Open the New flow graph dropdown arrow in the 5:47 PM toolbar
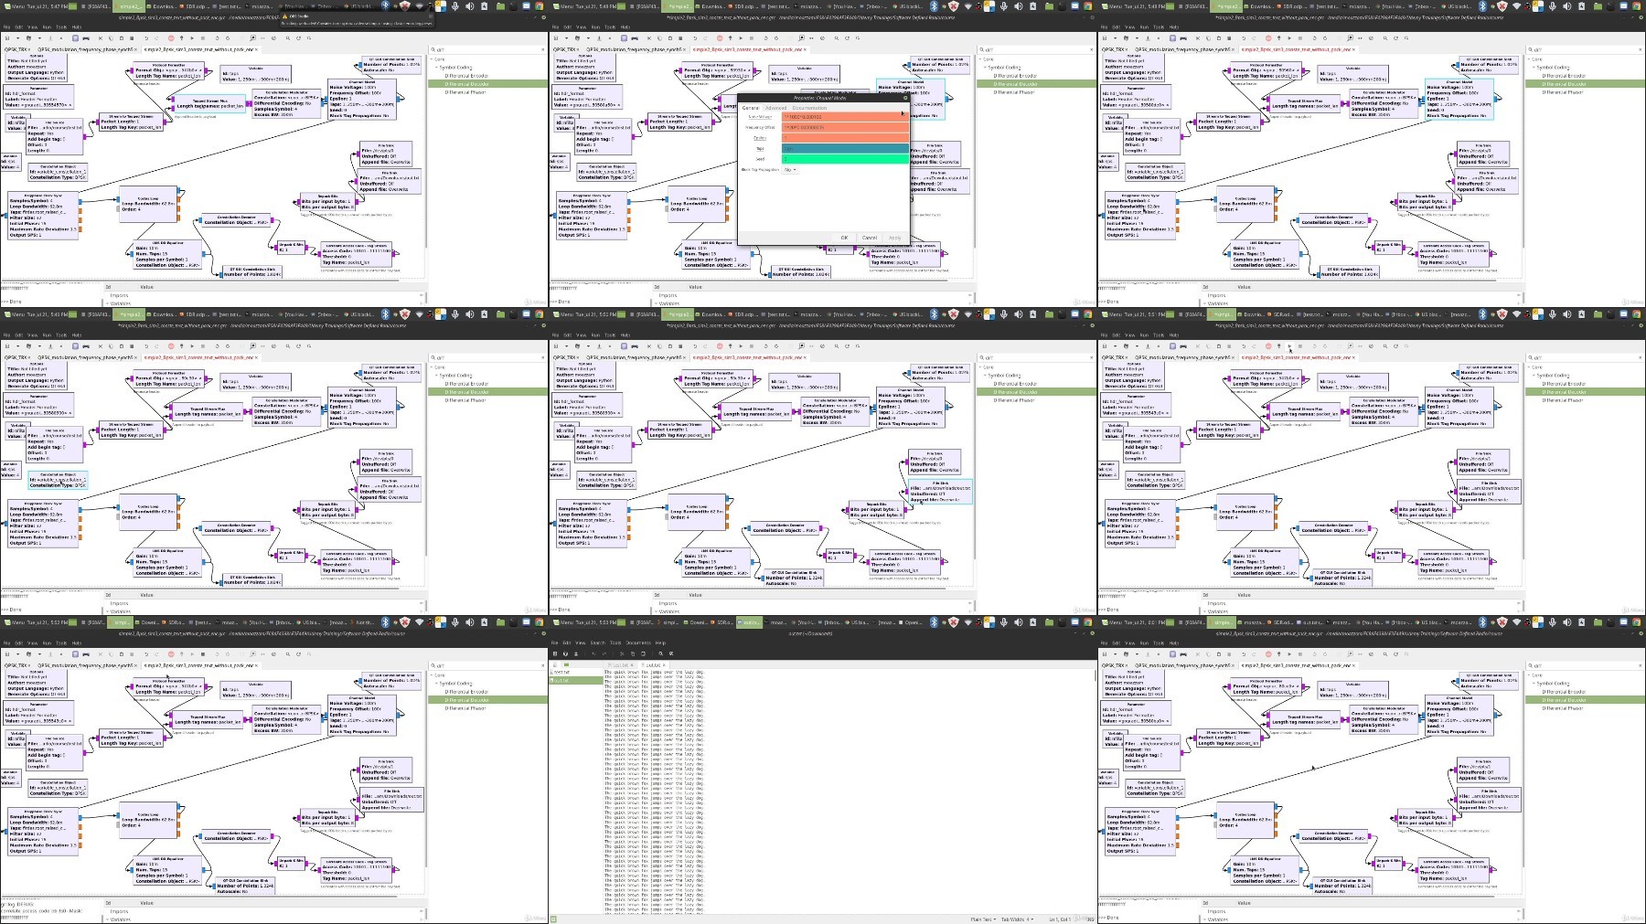 pos(17,38)
